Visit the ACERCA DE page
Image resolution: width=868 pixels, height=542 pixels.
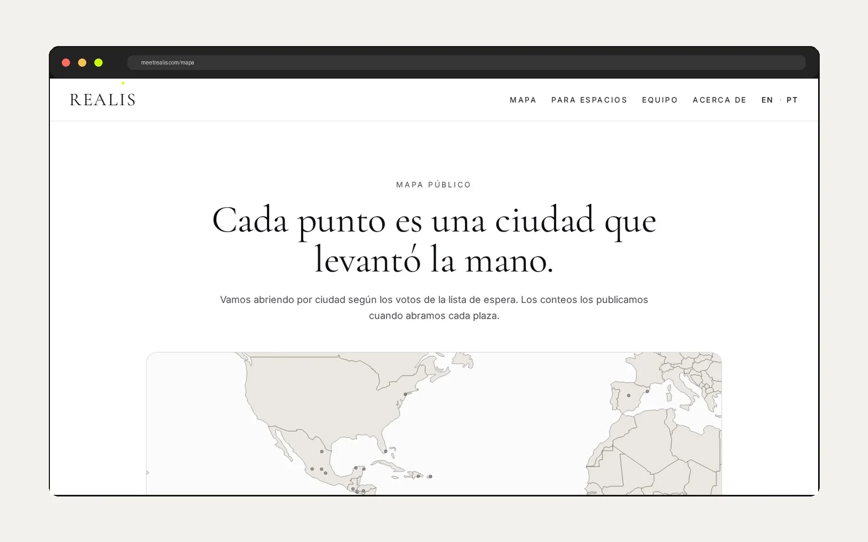pos(719,100)
